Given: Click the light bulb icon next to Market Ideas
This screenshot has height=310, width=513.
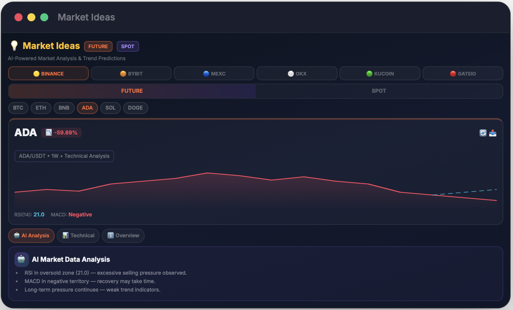Looking at the screenshot, I should click(14, 45).
